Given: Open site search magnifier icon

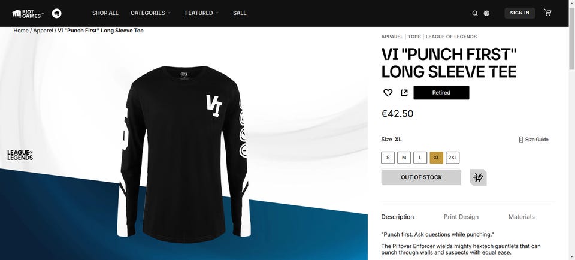Looking at the screenshot, I should tap(475, 13).
